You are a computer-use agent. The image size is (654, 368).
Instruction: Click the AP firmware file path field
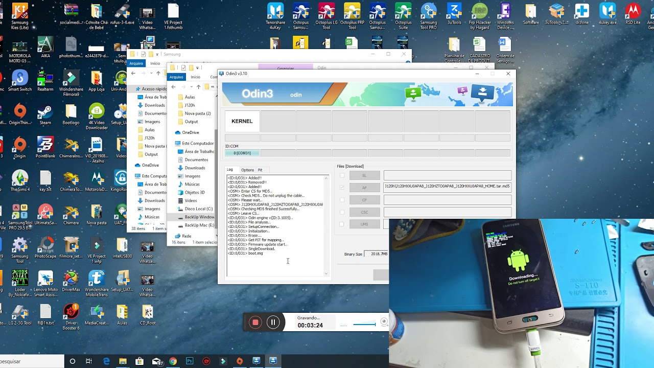click(448, 187)
